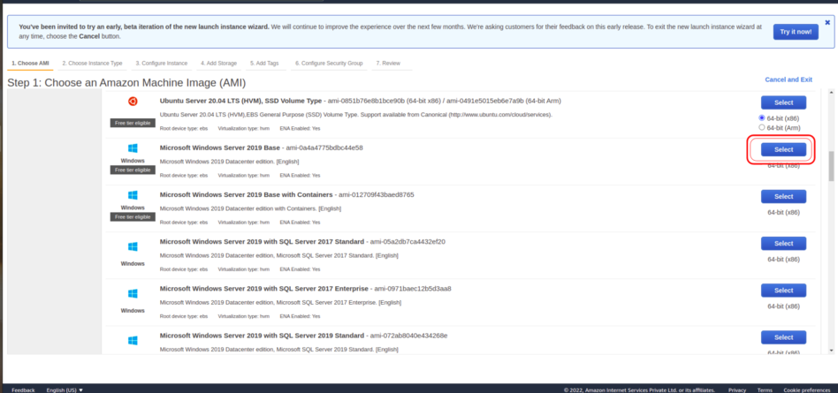
Task: Click AMI ID ami-072ab8040e434268e
Action: [x=409, y=336]
